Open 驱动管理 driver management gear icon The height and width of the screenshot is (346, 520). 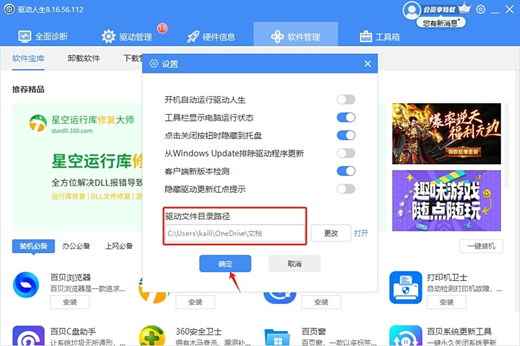click(x=109, y=36)
